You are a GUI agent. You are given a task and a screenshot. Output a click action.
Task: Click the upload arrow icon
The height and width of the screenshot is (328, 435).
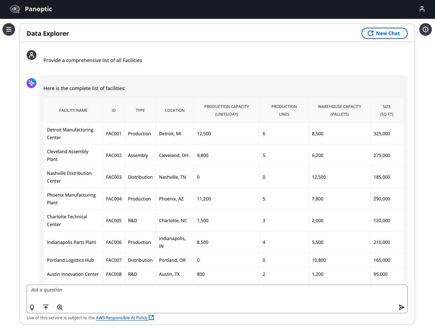tap(46, 307)
